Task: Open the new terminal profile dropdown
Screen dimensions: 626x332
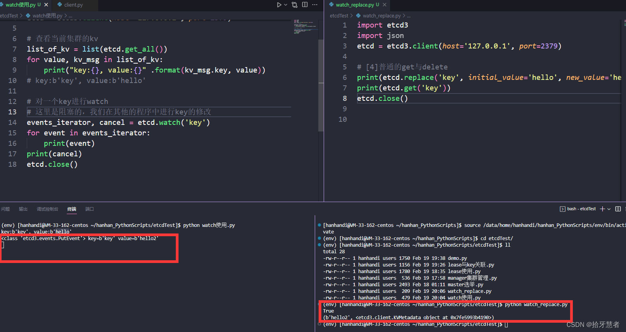Action: (x=609, y=209)
